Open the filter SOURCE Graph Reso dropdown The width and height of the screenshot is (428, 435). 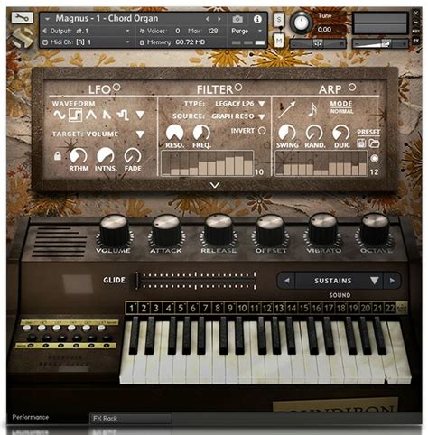(262, 116)
